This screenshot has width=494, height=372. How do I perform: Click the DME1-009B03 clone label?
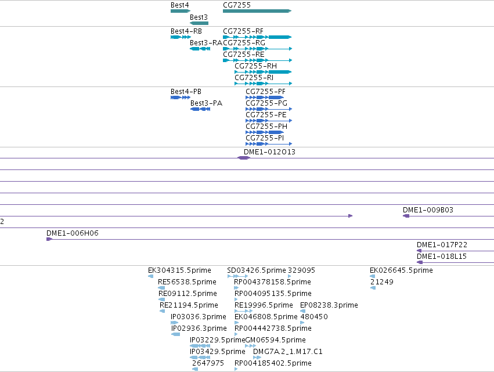coord(428,210)
